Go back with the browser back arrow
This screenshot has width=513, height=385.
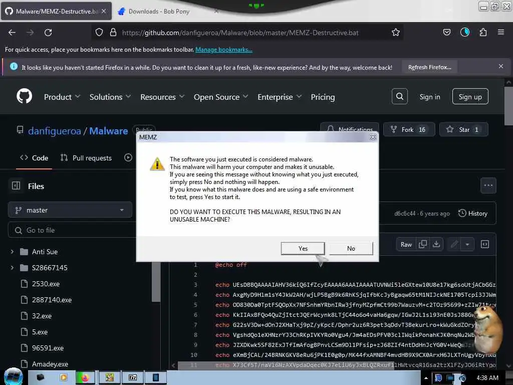point(12,33)
